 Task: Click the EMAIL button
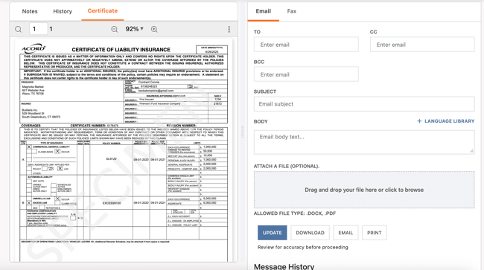coord(346,233)
